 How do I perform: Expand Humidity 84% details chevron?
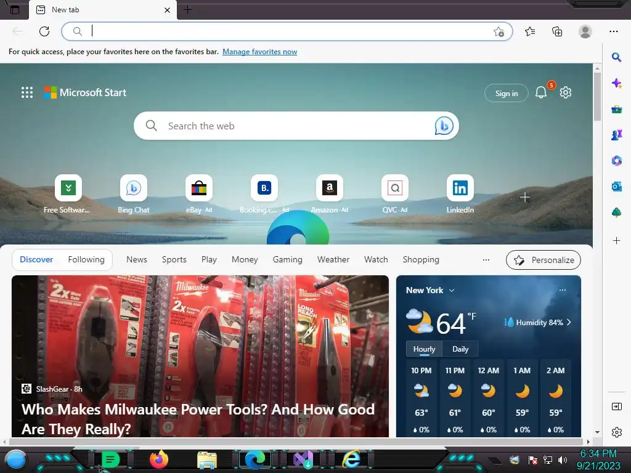coord(569,322)
